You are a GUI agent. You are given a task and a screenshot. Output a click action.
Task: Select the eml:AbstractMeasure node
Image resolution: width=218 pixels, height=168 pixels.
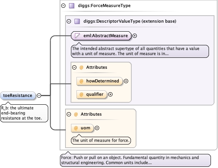101,36
